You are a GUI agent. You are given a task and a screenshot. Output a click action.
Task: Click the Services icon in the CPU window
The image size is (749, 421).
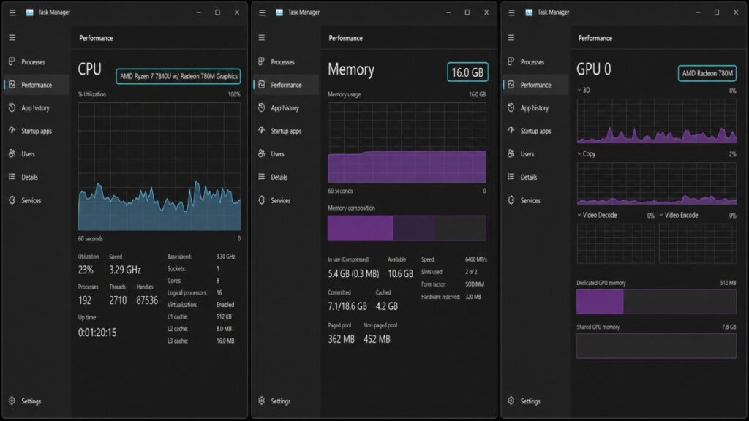coord(12,200)
